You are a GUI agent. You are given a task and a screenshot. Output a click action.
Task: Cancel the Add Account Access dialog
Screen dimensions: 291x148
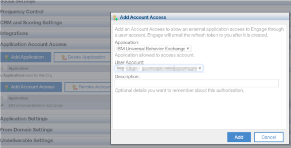(269, 137)
